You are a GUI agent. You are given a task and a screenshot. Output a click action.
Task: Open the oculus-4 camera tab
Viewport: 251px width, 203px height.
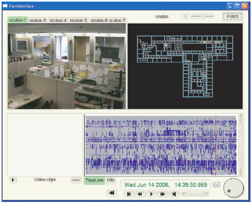coord(58,20)
